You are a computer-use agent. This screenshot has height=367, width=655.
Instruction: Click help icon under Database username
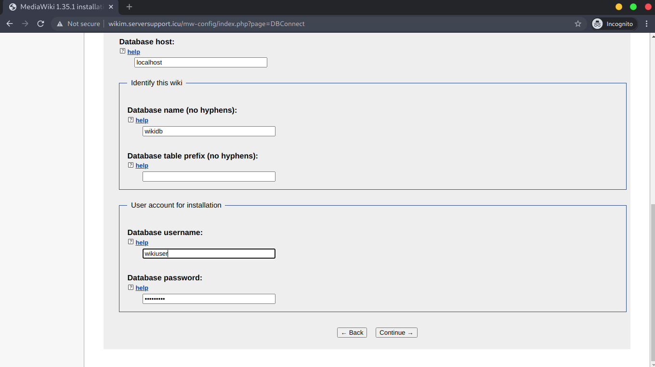(131, 242)
